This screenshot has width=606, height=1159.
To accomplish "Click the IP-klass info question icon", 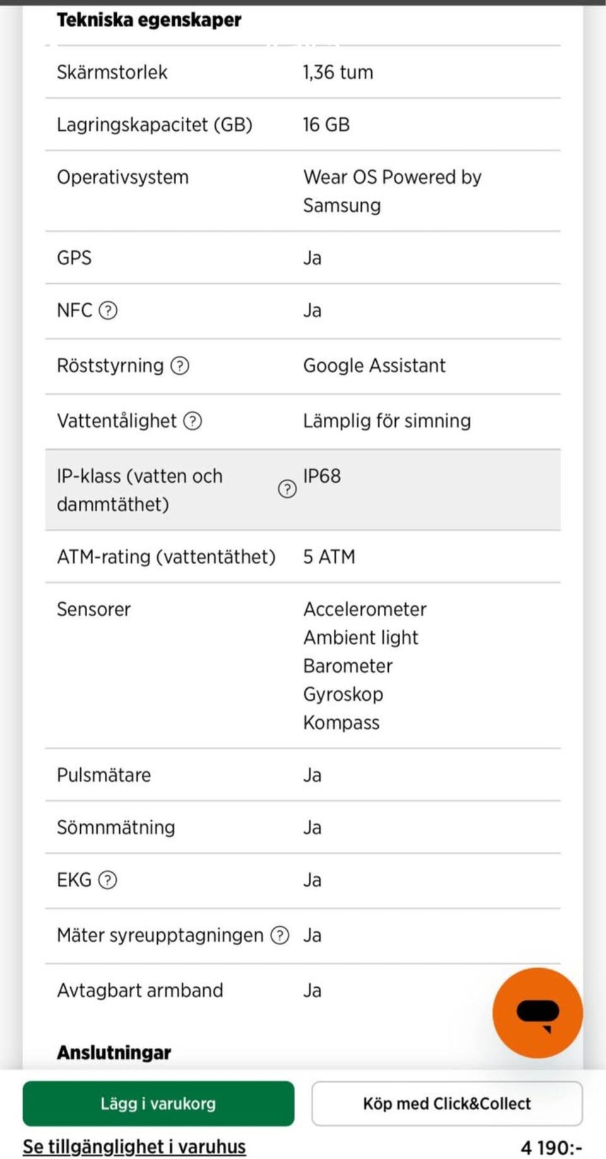I will pyautogui.click(x=287, y=488).
